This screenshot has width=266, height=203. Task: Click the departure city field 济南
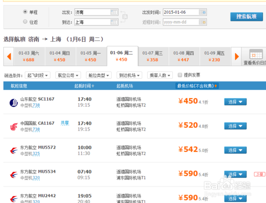[x=96, y=12]
